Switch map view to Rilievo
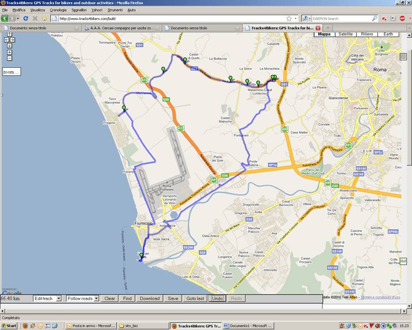 click(x=367, y=34)
